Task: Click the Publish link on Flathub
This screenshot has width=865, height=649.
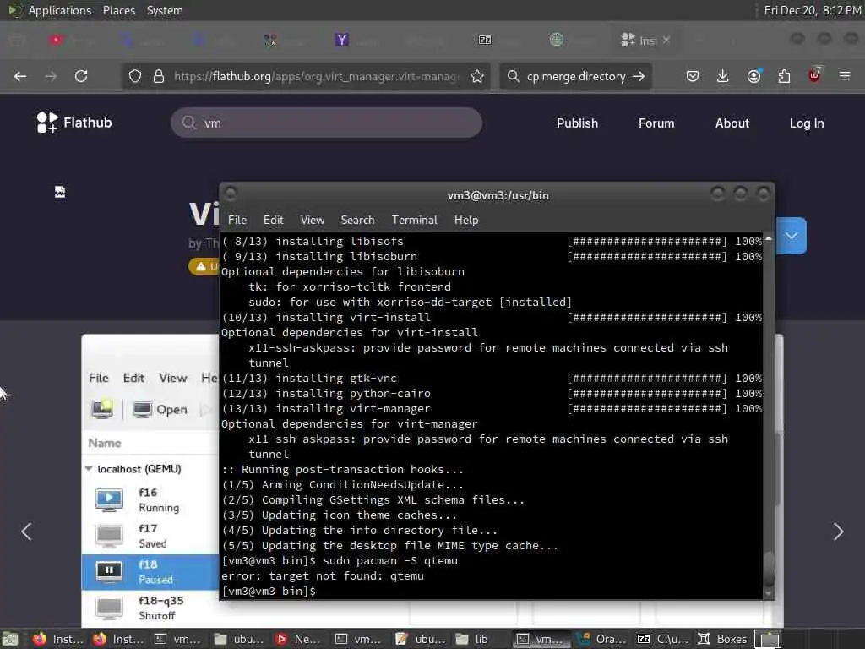Action: click(x=577, y=123)
